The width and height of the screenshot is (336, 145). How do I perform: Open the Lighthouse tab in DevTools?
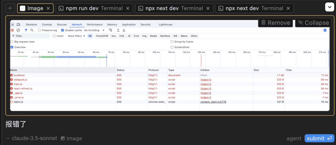166,25
